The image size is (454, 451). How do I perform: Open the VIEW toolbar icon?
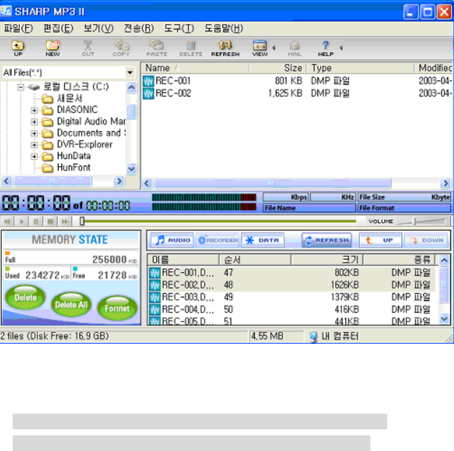click(260, 48)
